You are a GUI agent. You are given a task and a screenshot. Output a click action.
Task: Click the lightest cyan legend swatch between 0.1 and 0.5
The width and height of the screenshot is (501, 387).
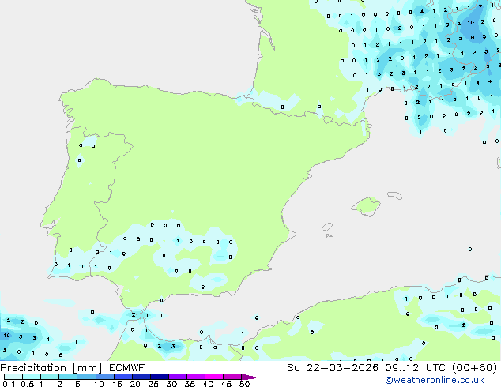click(x=13, y=377)
